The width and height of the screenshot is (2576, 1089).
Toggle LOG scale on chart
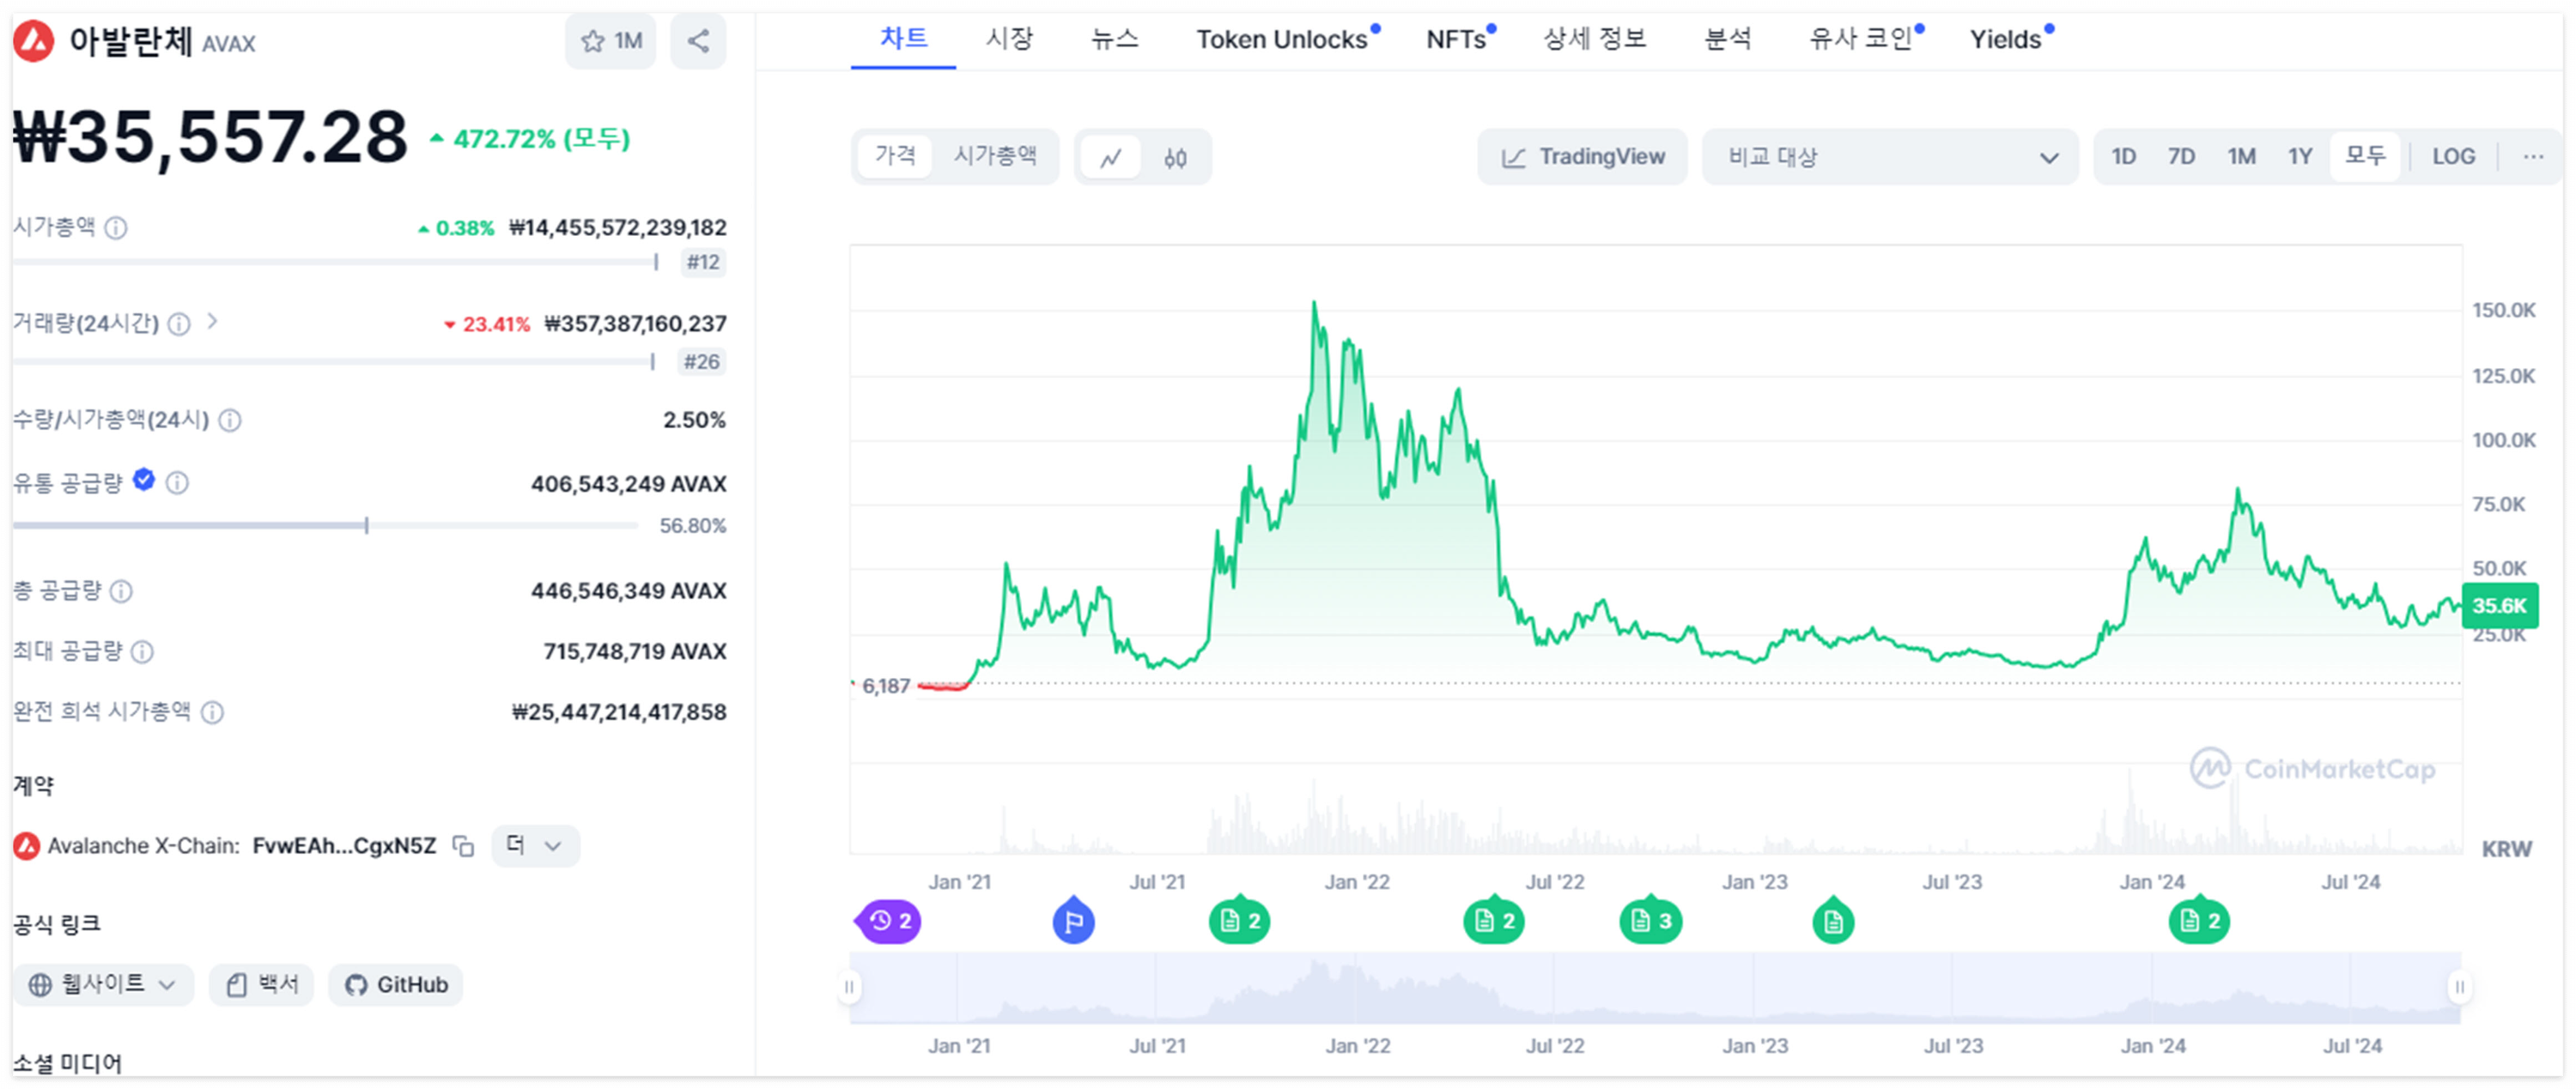[x=2453, y=157]
